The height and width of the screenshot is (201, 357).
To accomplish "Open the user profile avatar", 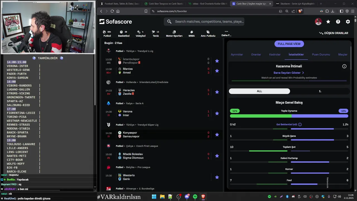I will tap(318, 21).
